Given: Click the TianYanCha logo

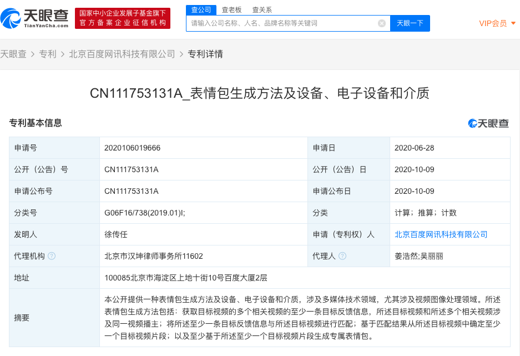Looking at the screenshot, I should [34, 18].
